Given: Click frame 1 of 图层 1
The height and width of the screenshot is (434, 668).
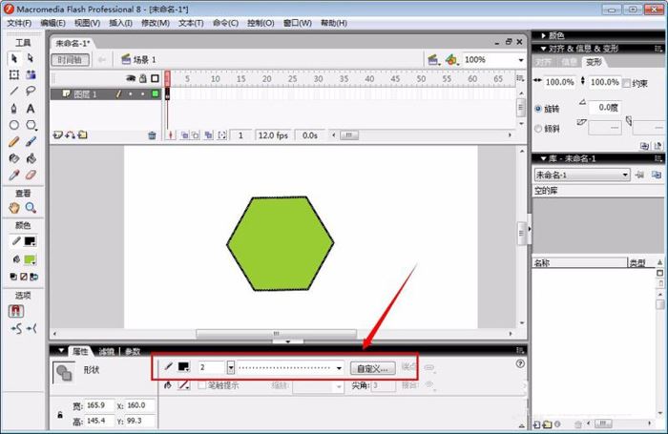Looking at the screenshot, I should pyautogui.click(x=167, y=93).
